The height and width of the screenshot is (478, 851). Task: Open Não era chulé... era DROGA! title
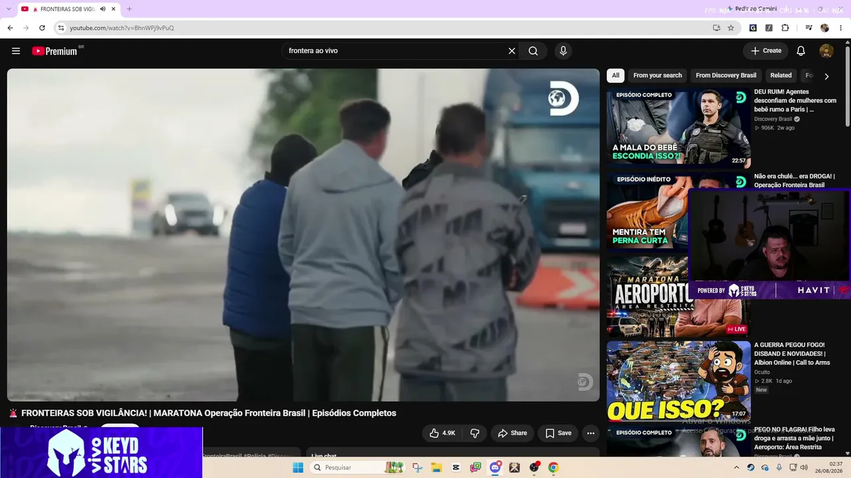[794, 181]
